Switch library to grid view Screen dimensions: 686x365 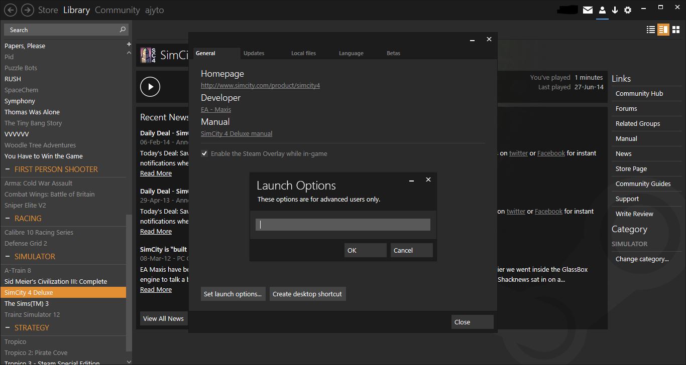(x=676, y=30)
